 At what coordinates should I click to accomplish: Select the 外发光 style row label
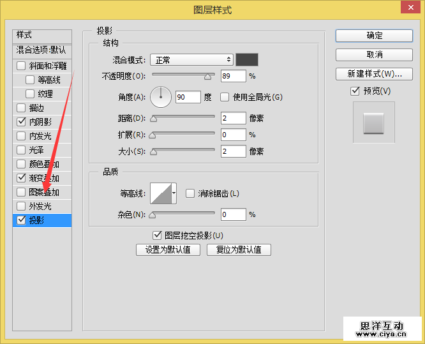click(x=40, y=206)
